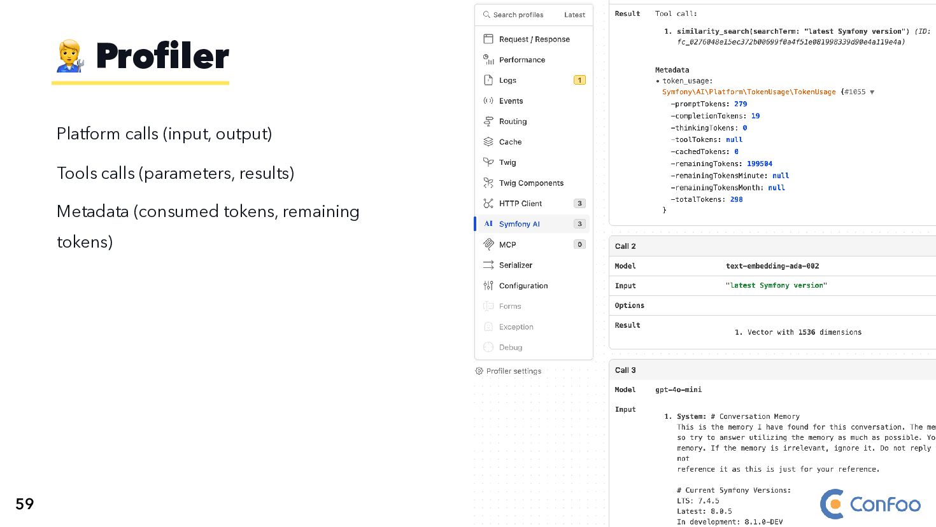Click the ConFoo logo

point(870,504)
